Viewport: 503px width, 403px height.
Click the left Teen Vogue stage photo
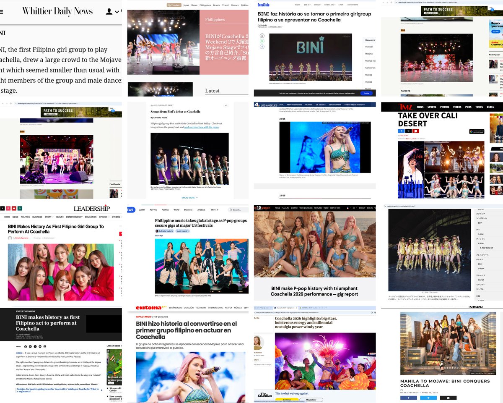(56, 159)
